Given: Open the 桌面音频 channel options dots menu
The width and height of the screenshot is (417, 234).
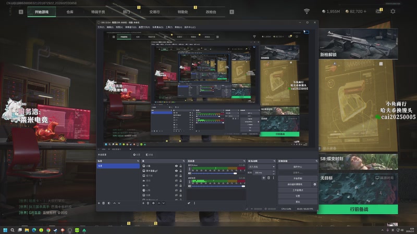Looking at the screenshot, I should (190, 181).
